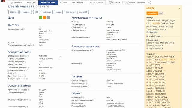Open help icon next to 'Быстрая зарядка'
The height and width of the screenshot is (108, 192).
(87, 83)
